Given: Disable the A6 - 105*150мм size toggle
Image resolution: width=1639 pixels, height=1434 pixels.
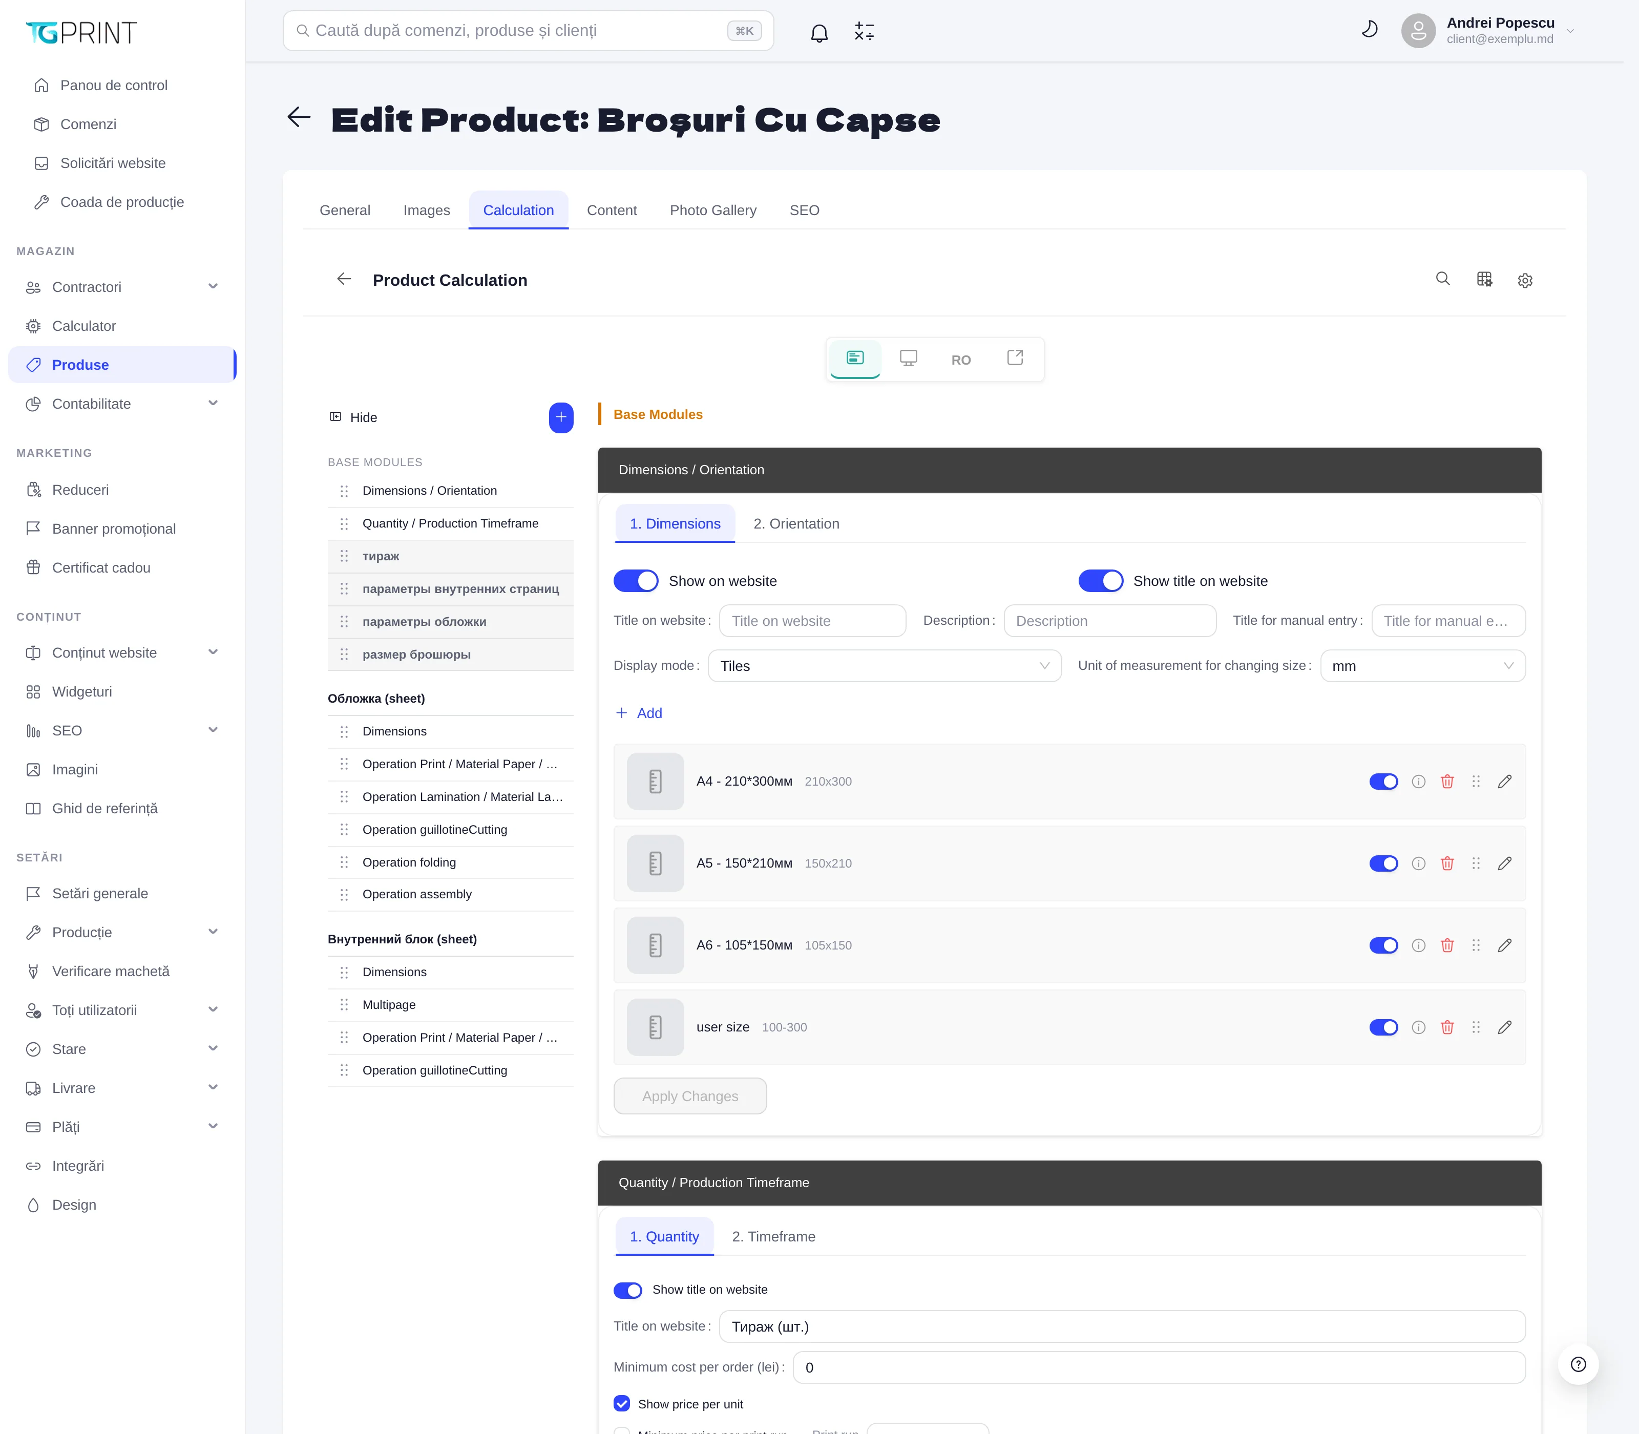Looking at the screenshot, I should 1384,945.
